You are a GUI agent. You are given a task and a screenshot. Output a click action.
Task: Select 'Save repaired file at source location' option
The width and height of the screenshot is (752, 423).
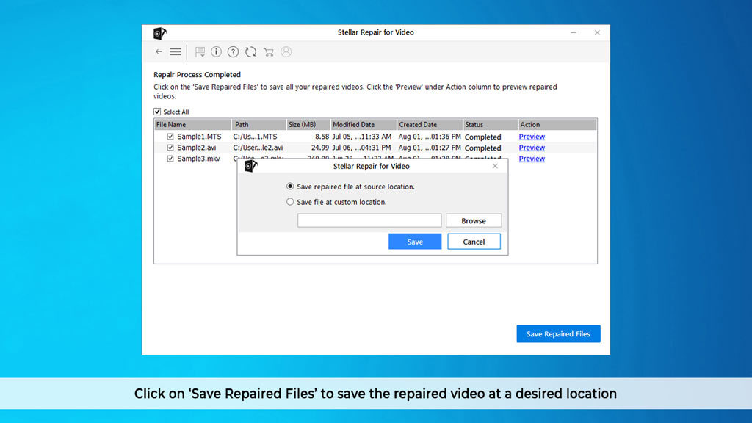pos(290,186)
